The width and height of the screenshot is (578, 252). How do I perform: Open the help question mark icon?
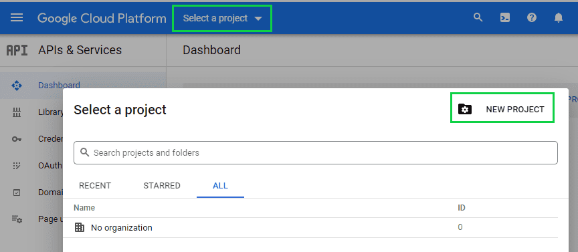click(532, 17)
